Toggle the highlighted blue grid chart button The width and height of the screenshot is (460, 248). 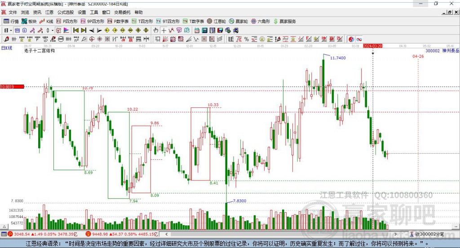17,30
